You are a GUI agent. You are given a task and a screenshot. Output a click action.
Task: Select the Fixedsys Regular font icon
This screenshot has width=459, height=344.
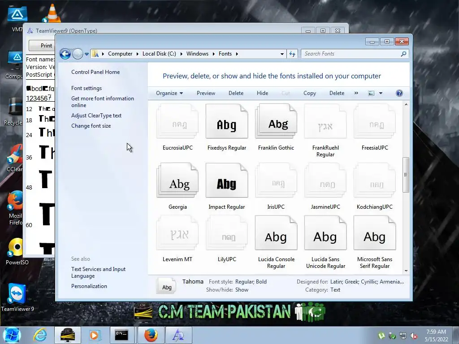(x=226, y=121)
